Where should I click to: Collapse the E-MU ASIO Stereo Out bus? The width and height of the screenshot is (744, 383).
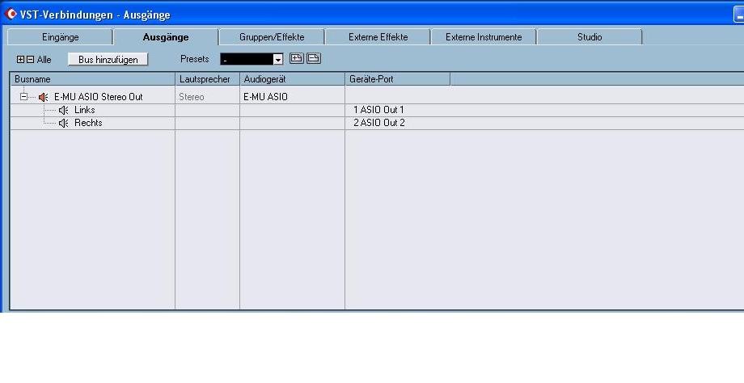[23, 97]
